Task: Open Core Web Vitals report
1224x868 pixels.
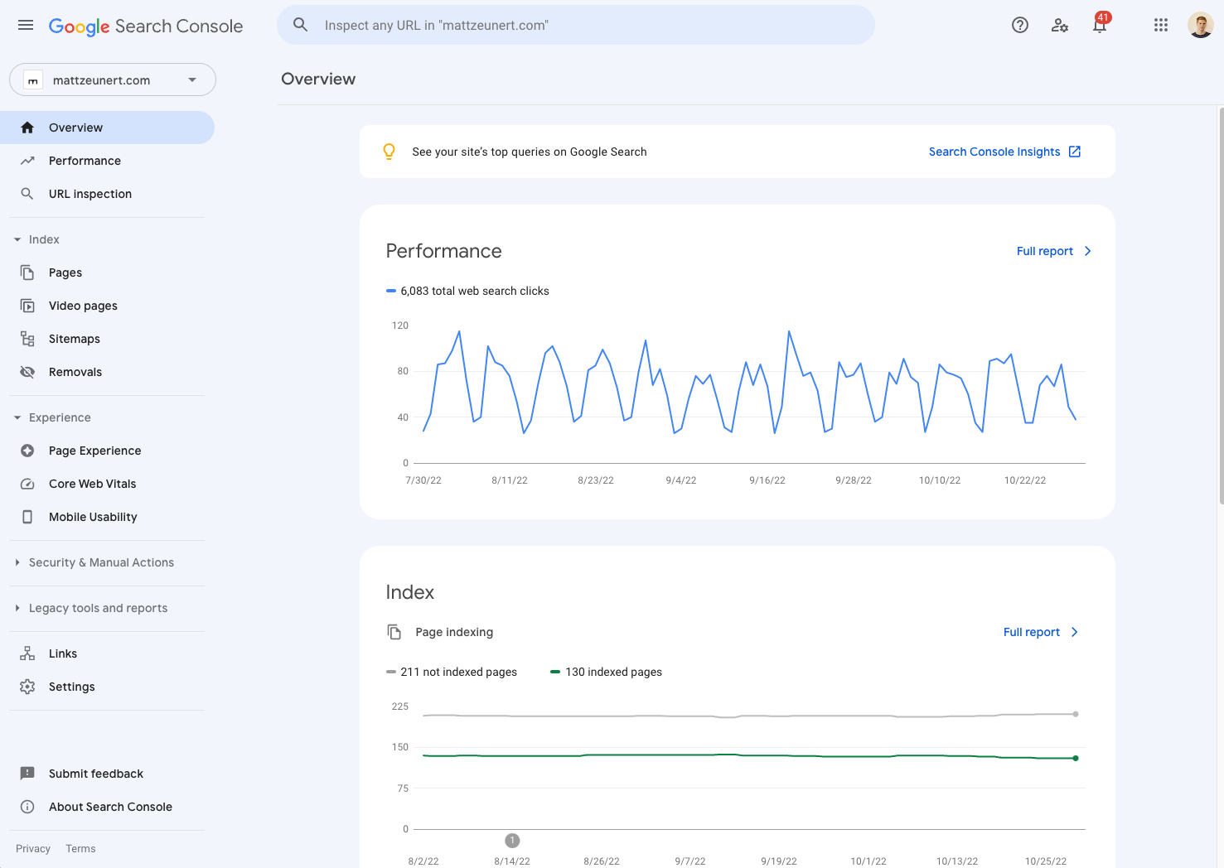Action: click(x=108, y=484)
